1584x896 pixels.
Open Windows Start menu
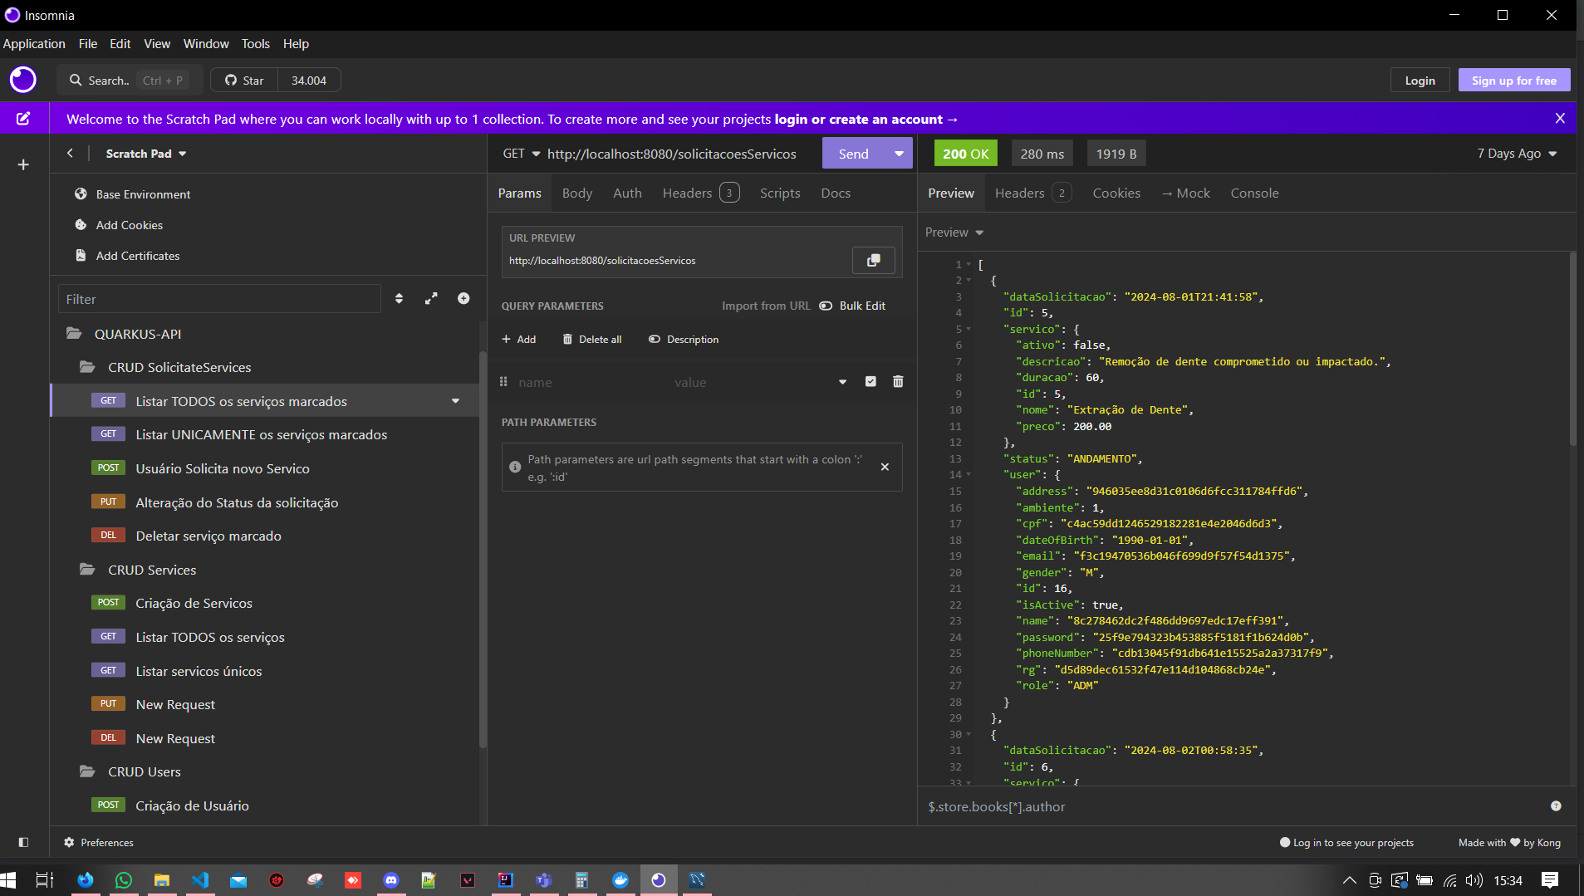click(9, 880)
